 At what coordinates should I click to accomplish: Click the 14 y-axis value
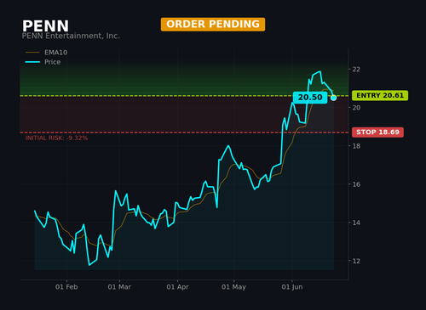click(356, 223)
